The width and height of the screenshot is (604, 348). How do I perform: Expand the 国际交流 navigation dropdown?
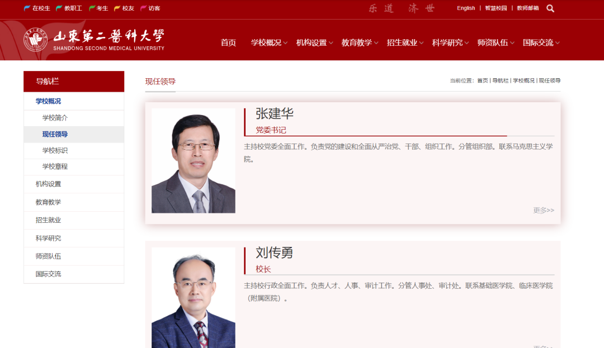tap(539, 42)
